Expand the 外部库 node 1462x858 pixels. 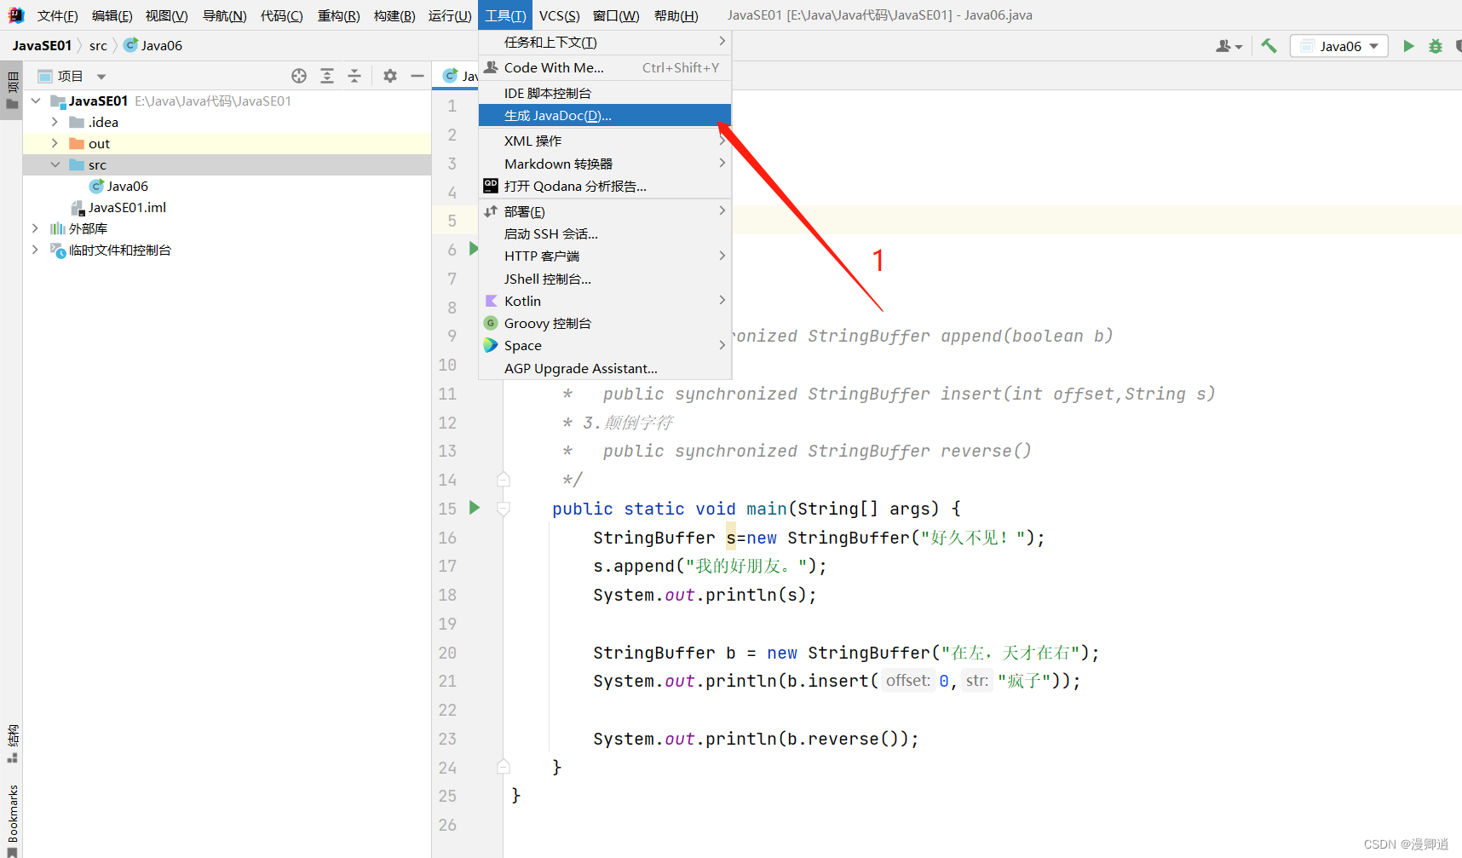tap(35, 228)
